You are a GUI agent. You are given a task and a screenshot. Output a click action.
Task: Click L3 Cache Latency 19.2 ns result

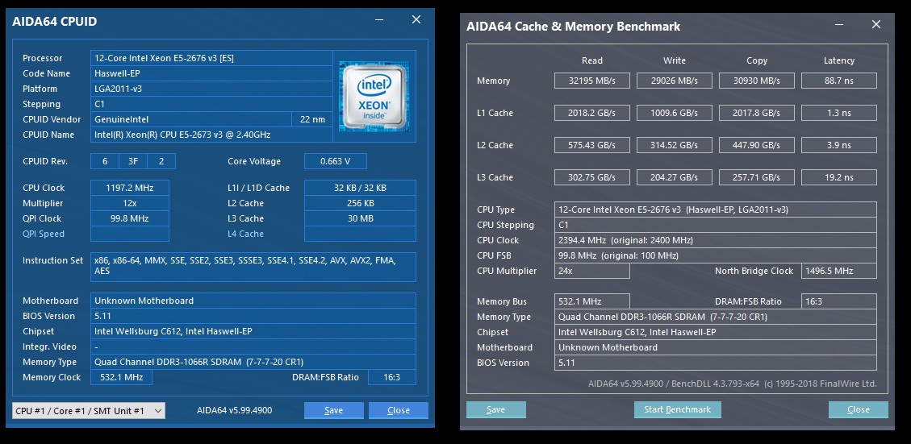coord(839,177)
